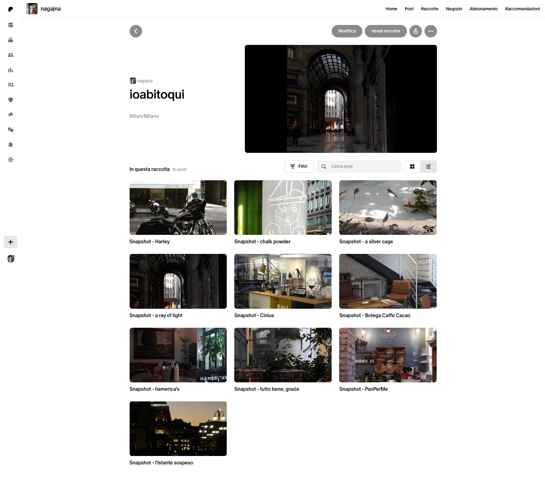Open the chat bubbles icon in the sidebar

(11, 130)
